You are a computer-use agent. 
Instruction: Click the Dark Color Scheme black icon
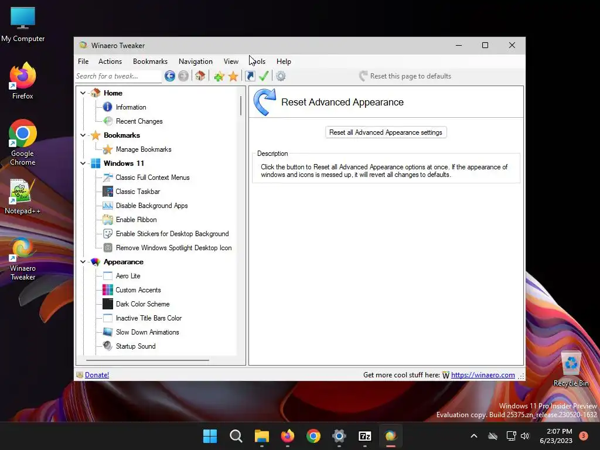[x=108, y=304]
